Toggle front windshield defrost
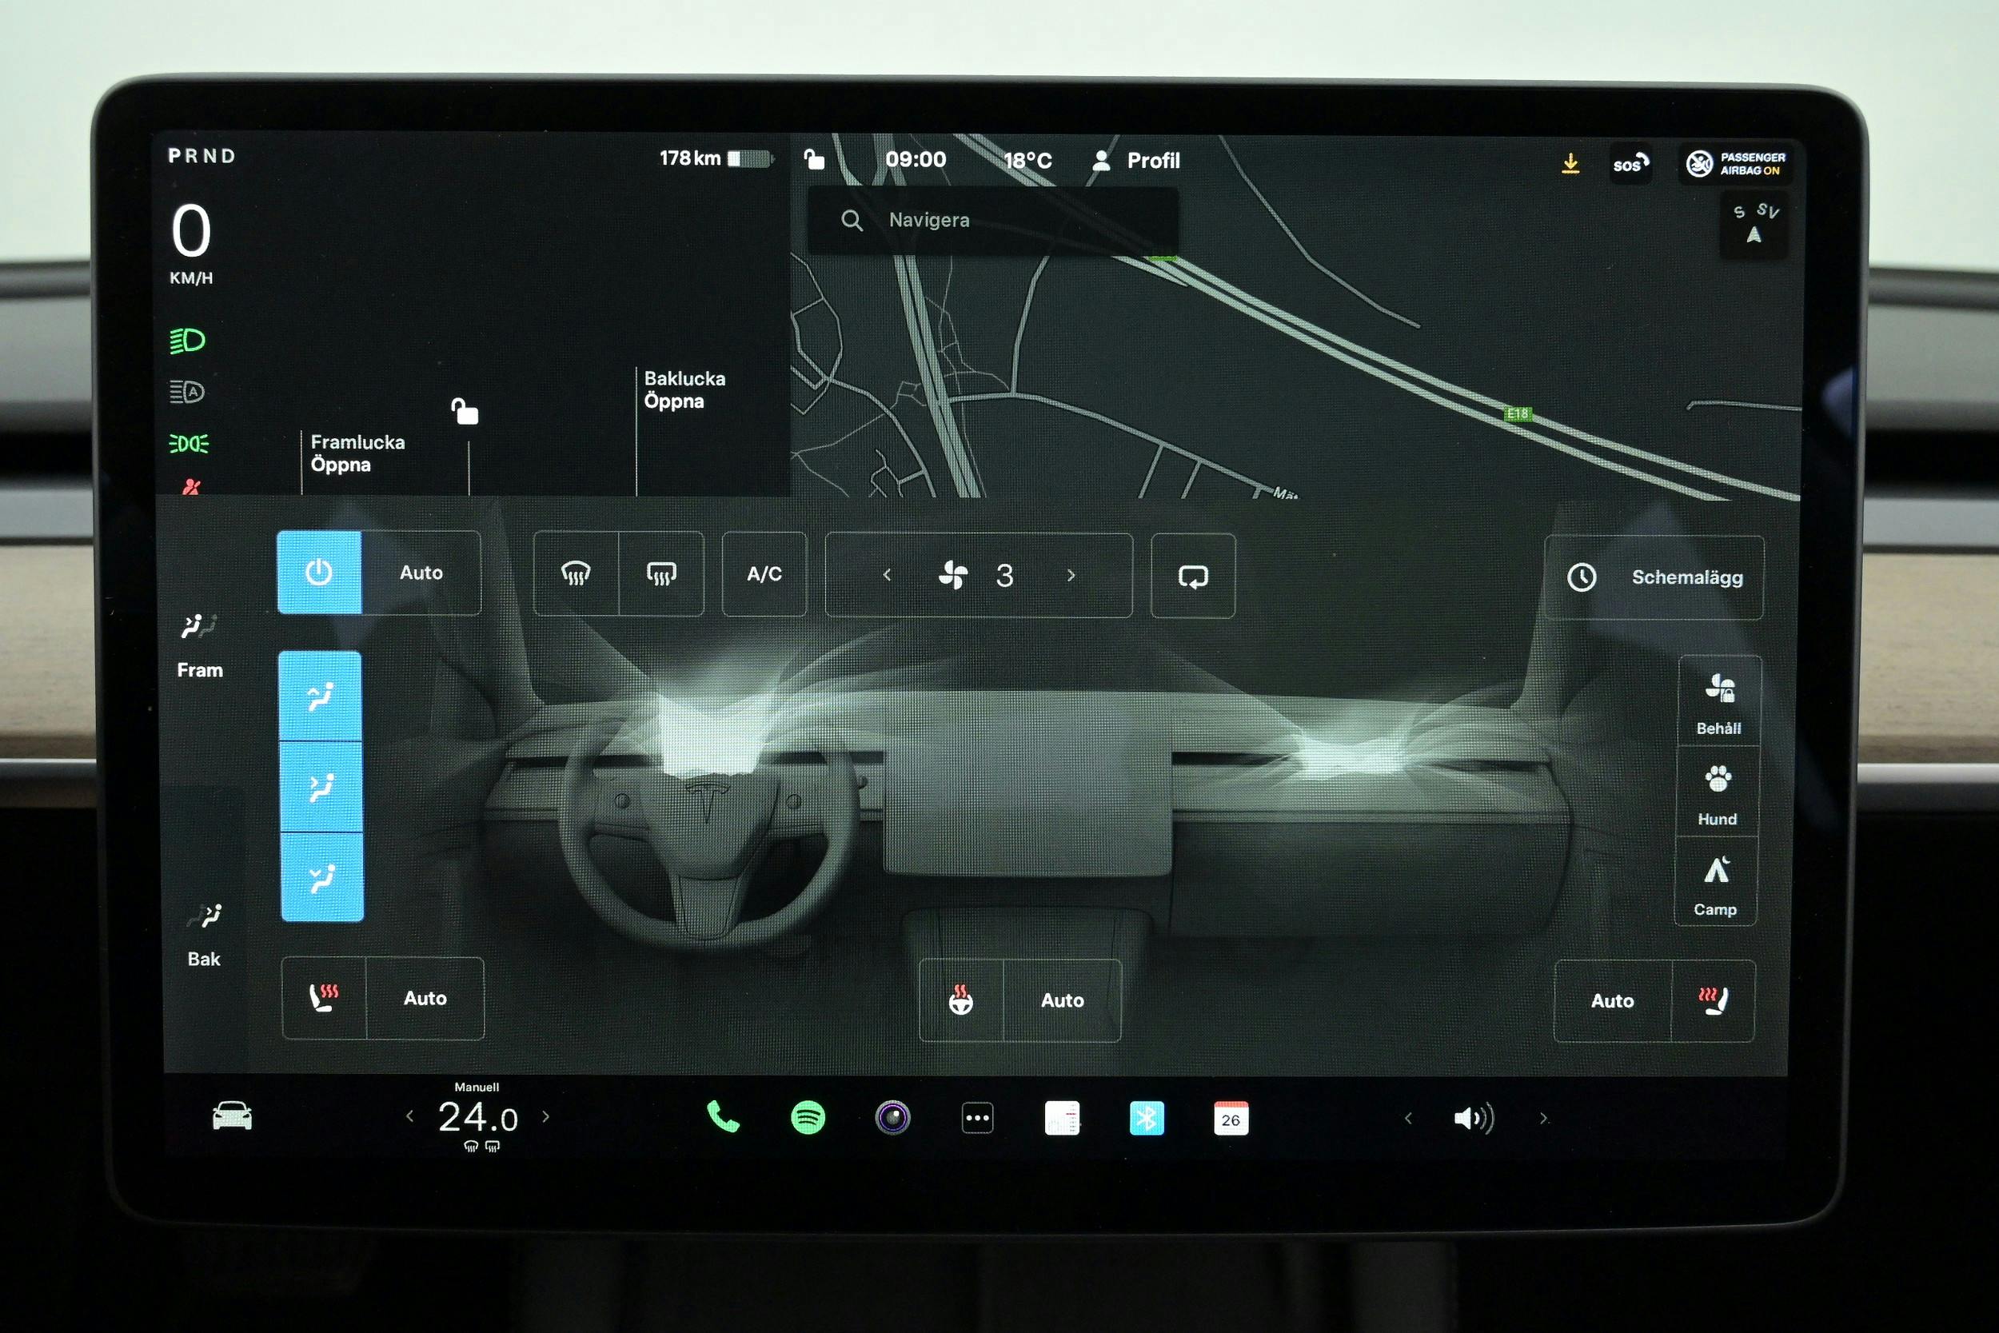1999x1333 pixels. tap(577, 574)
